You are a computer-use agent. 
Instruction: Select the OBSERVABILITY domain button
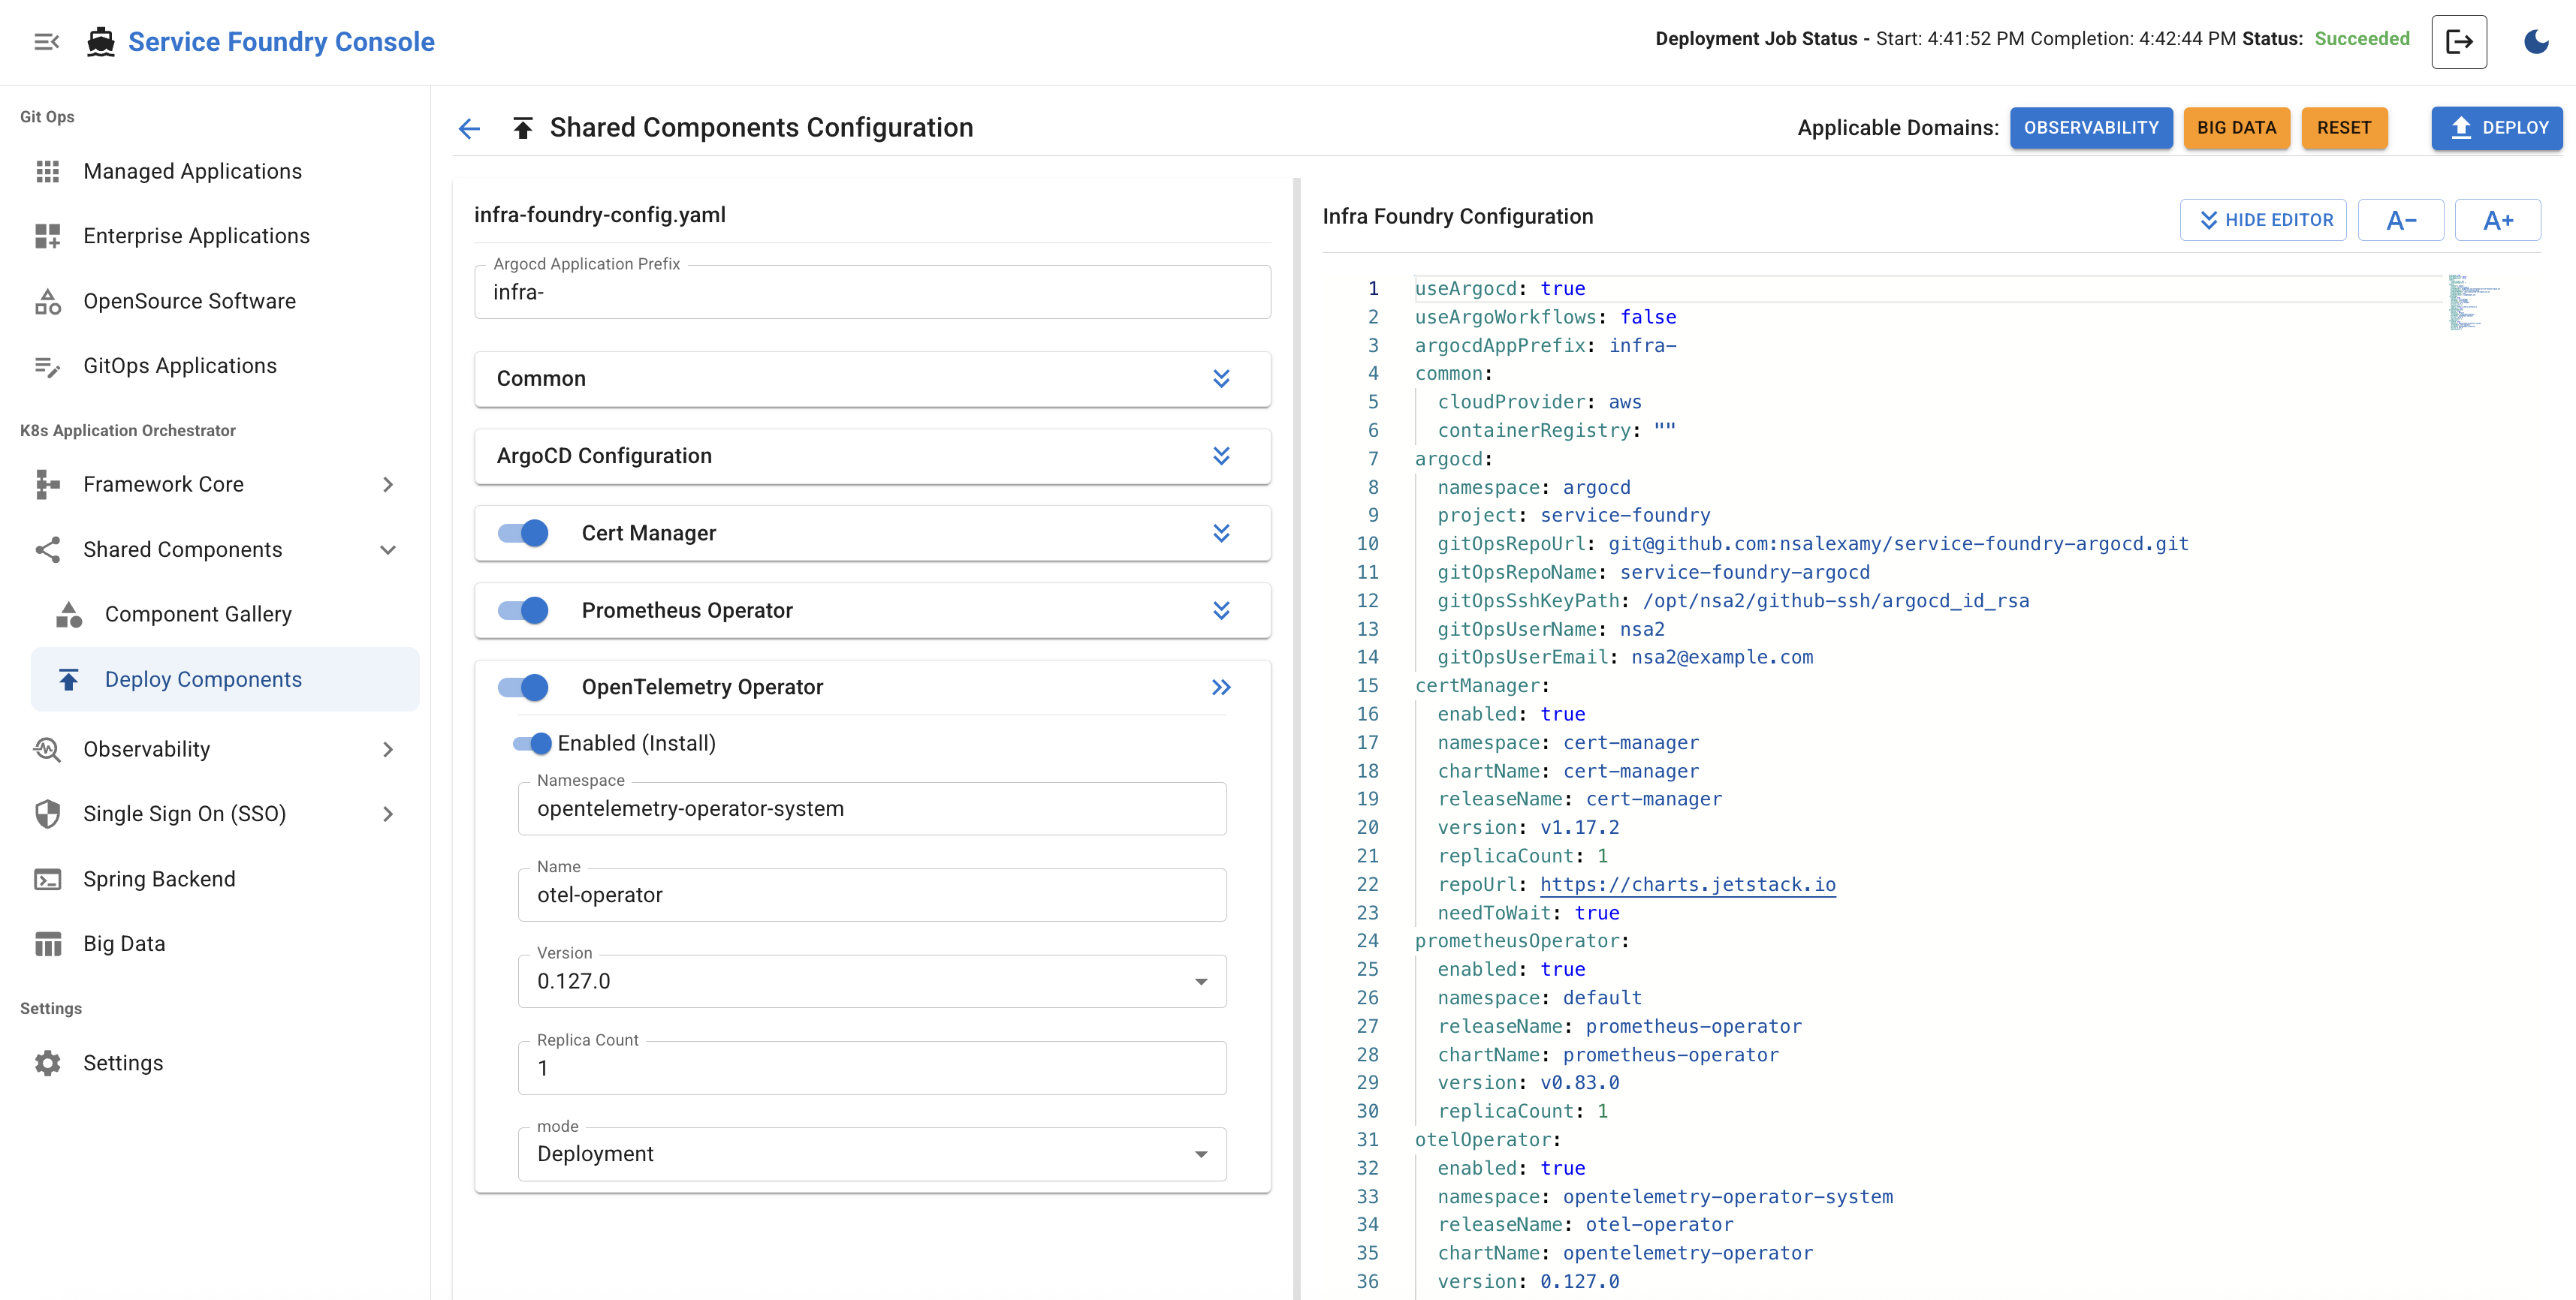[2091, 128]
